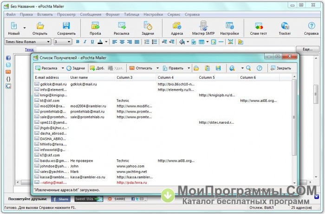Click Facebook Share button
The image size is (325, 214).
(x=61, y=199)
